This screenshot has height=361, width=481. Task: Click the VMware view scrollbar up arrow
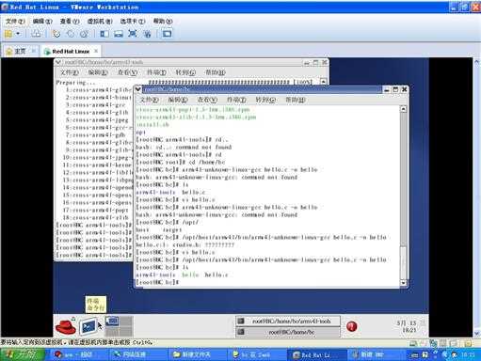tap(476, 61)
